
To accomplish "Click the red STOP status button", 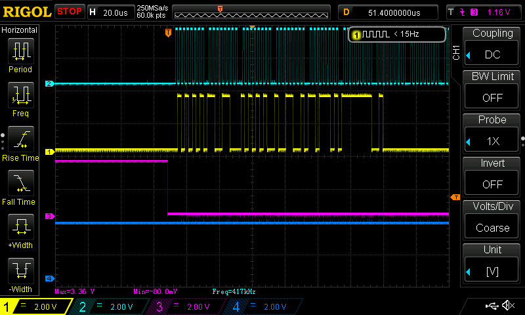I will (70, 12).
